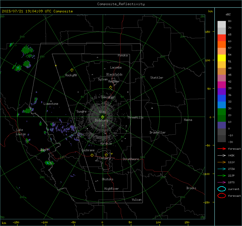Click the 18TS legend text
This screenshot has width=242, height=226.
(231, 182)
